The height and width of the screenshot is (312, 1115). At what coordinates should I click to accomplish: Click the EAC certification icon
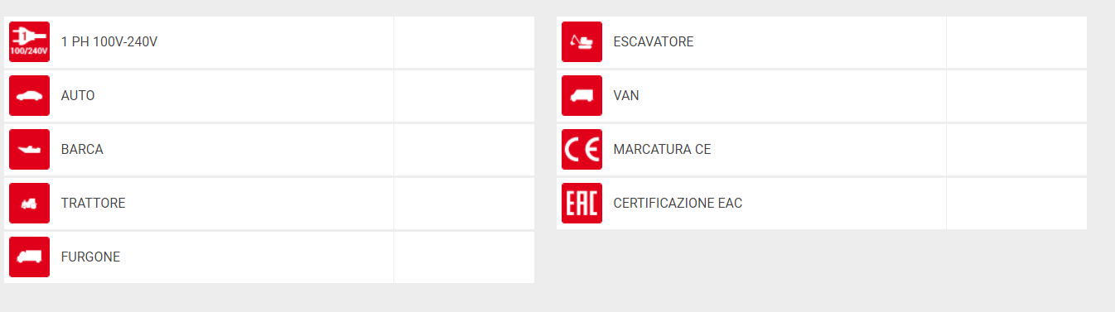pos(582,203)
